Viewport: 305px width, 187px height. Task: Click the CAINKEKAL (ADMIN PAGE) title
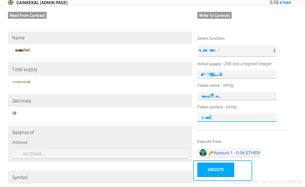[x=42, y=3]
